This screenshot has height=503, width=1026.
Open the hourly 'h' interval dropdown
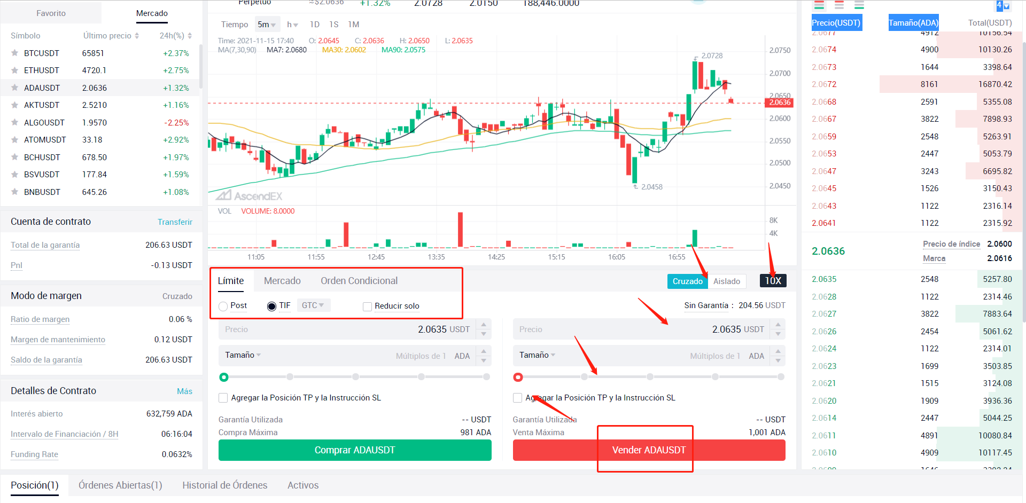[292, 25]
